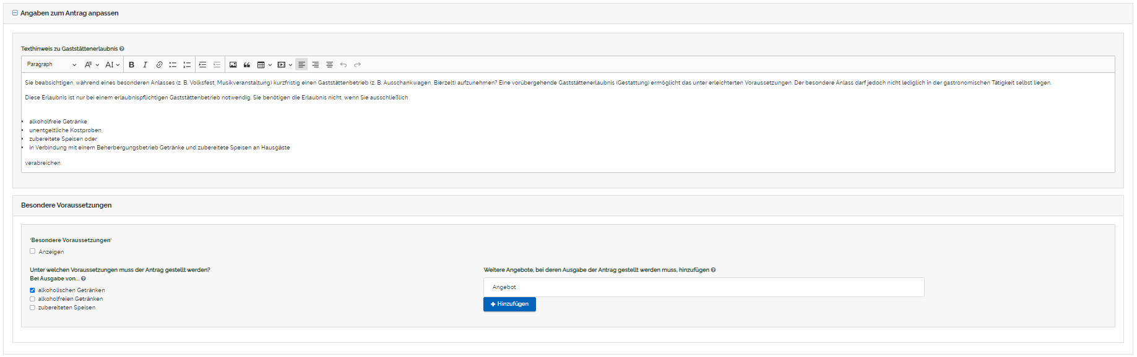The width and height of the screenshot is (1137, 357).
Task: Insert a block quote
Action: (247, 65)
